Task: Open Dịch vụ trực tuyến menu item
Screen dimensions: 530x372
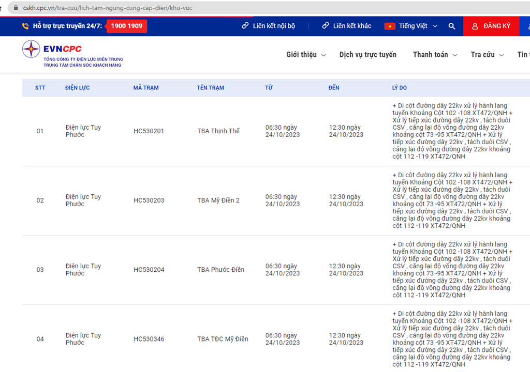Action: [x=368, y=55]
